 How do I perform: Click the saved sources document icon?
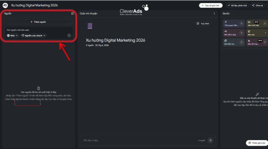39,88
